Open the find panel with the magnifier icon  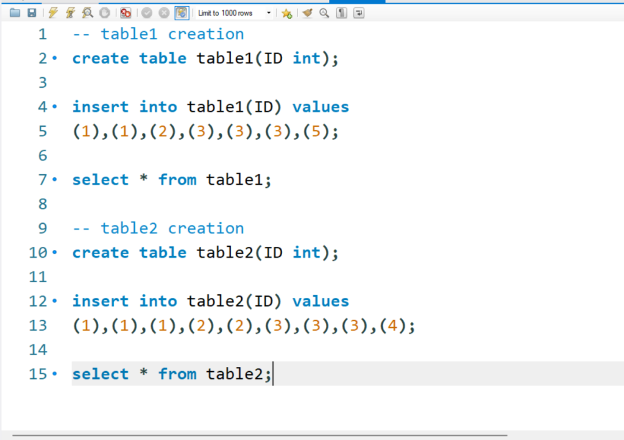pos(324,13)
